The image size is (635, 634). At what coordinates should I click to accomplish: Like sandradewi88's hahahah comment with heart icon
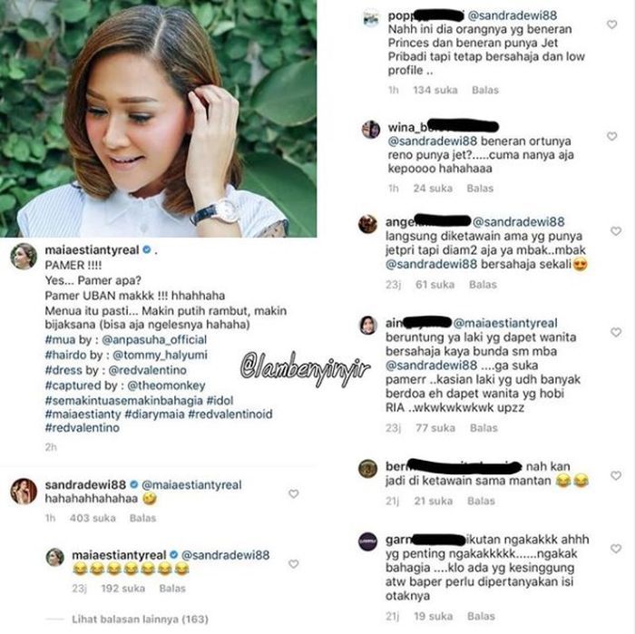click(x=294, y=493)
